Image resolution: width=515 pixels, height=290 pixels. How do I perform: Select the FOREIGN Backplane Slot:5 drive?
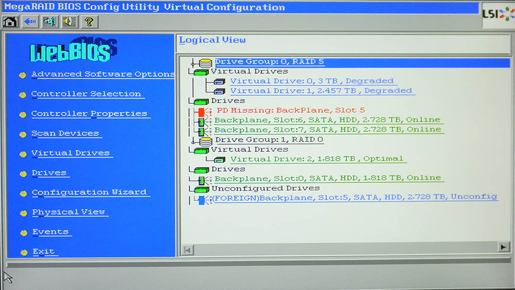click(x=355, y=197)
